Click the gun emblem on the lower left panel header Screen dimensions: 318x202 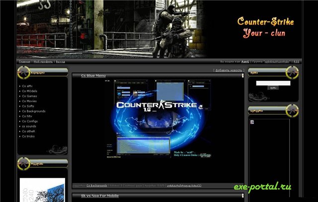(23, 163)
